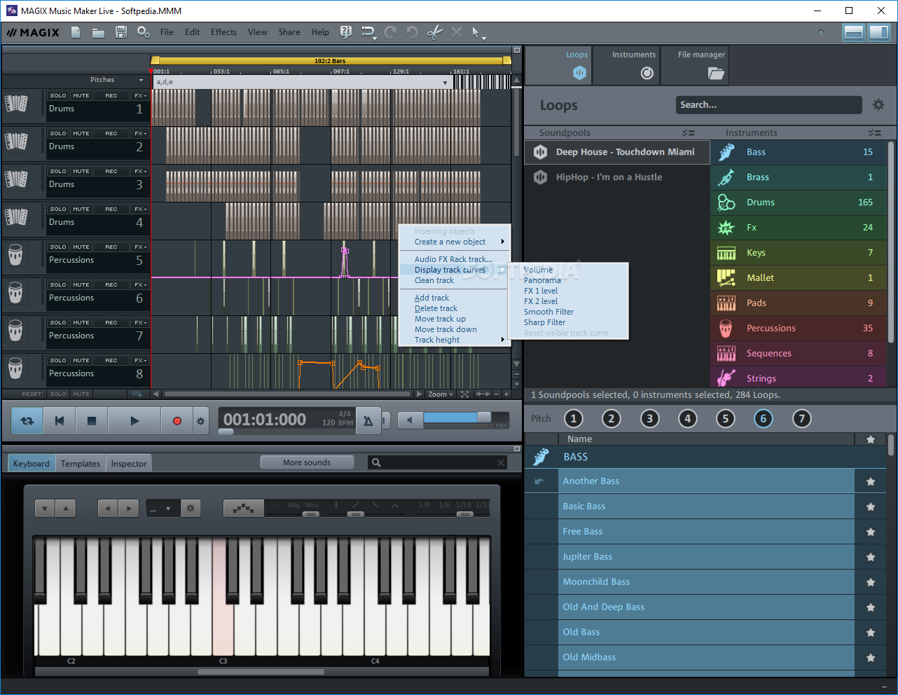This screenshot has width=898, height=695.
Task: Click the More sounds button
Action: point(307,462)
